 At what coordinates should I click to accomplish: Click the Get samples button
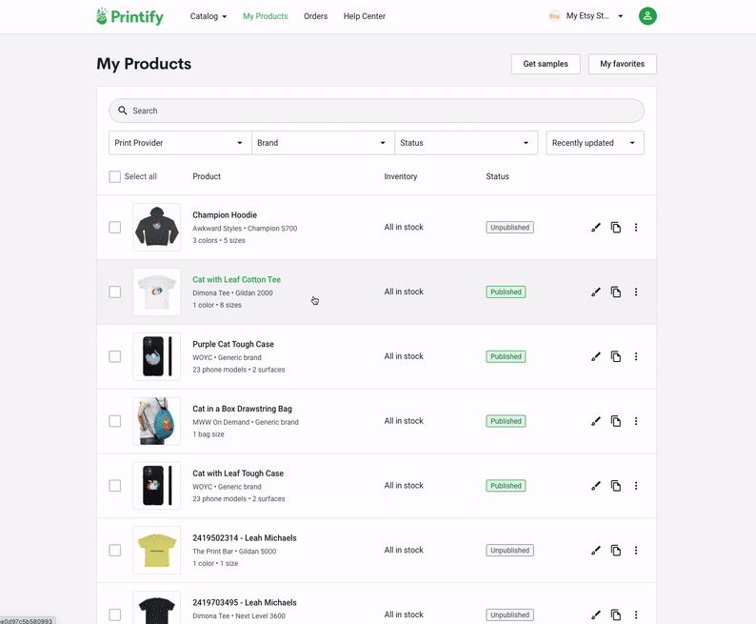[546, 64]
